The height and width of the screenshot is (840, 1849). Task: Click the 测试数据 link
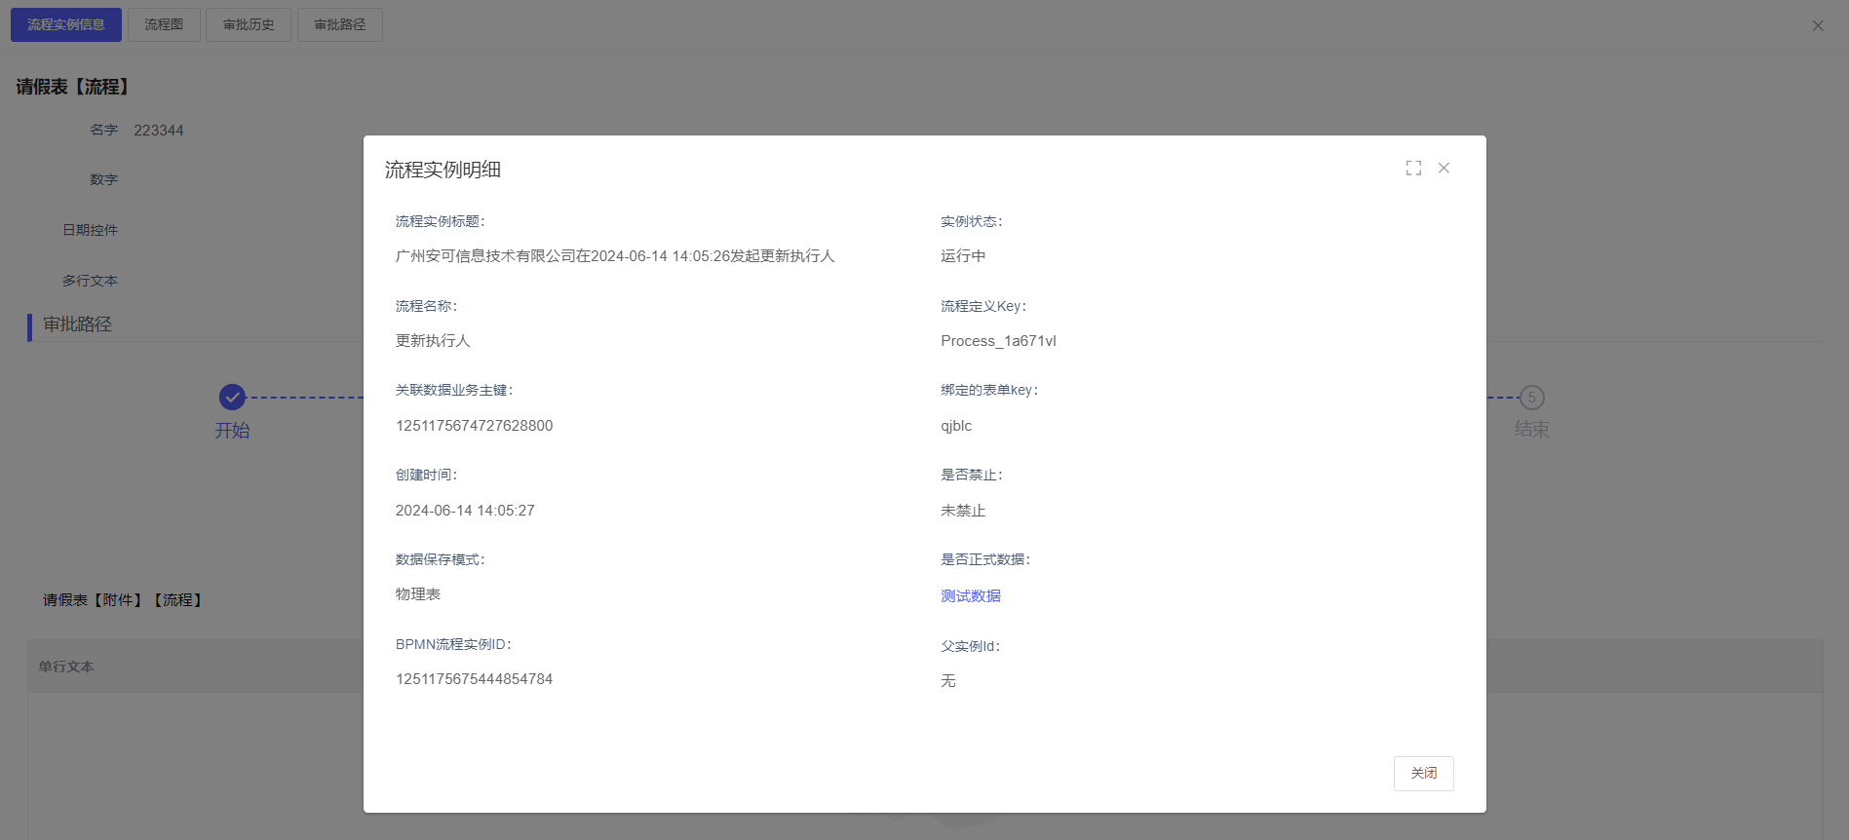tap(970, 595)
